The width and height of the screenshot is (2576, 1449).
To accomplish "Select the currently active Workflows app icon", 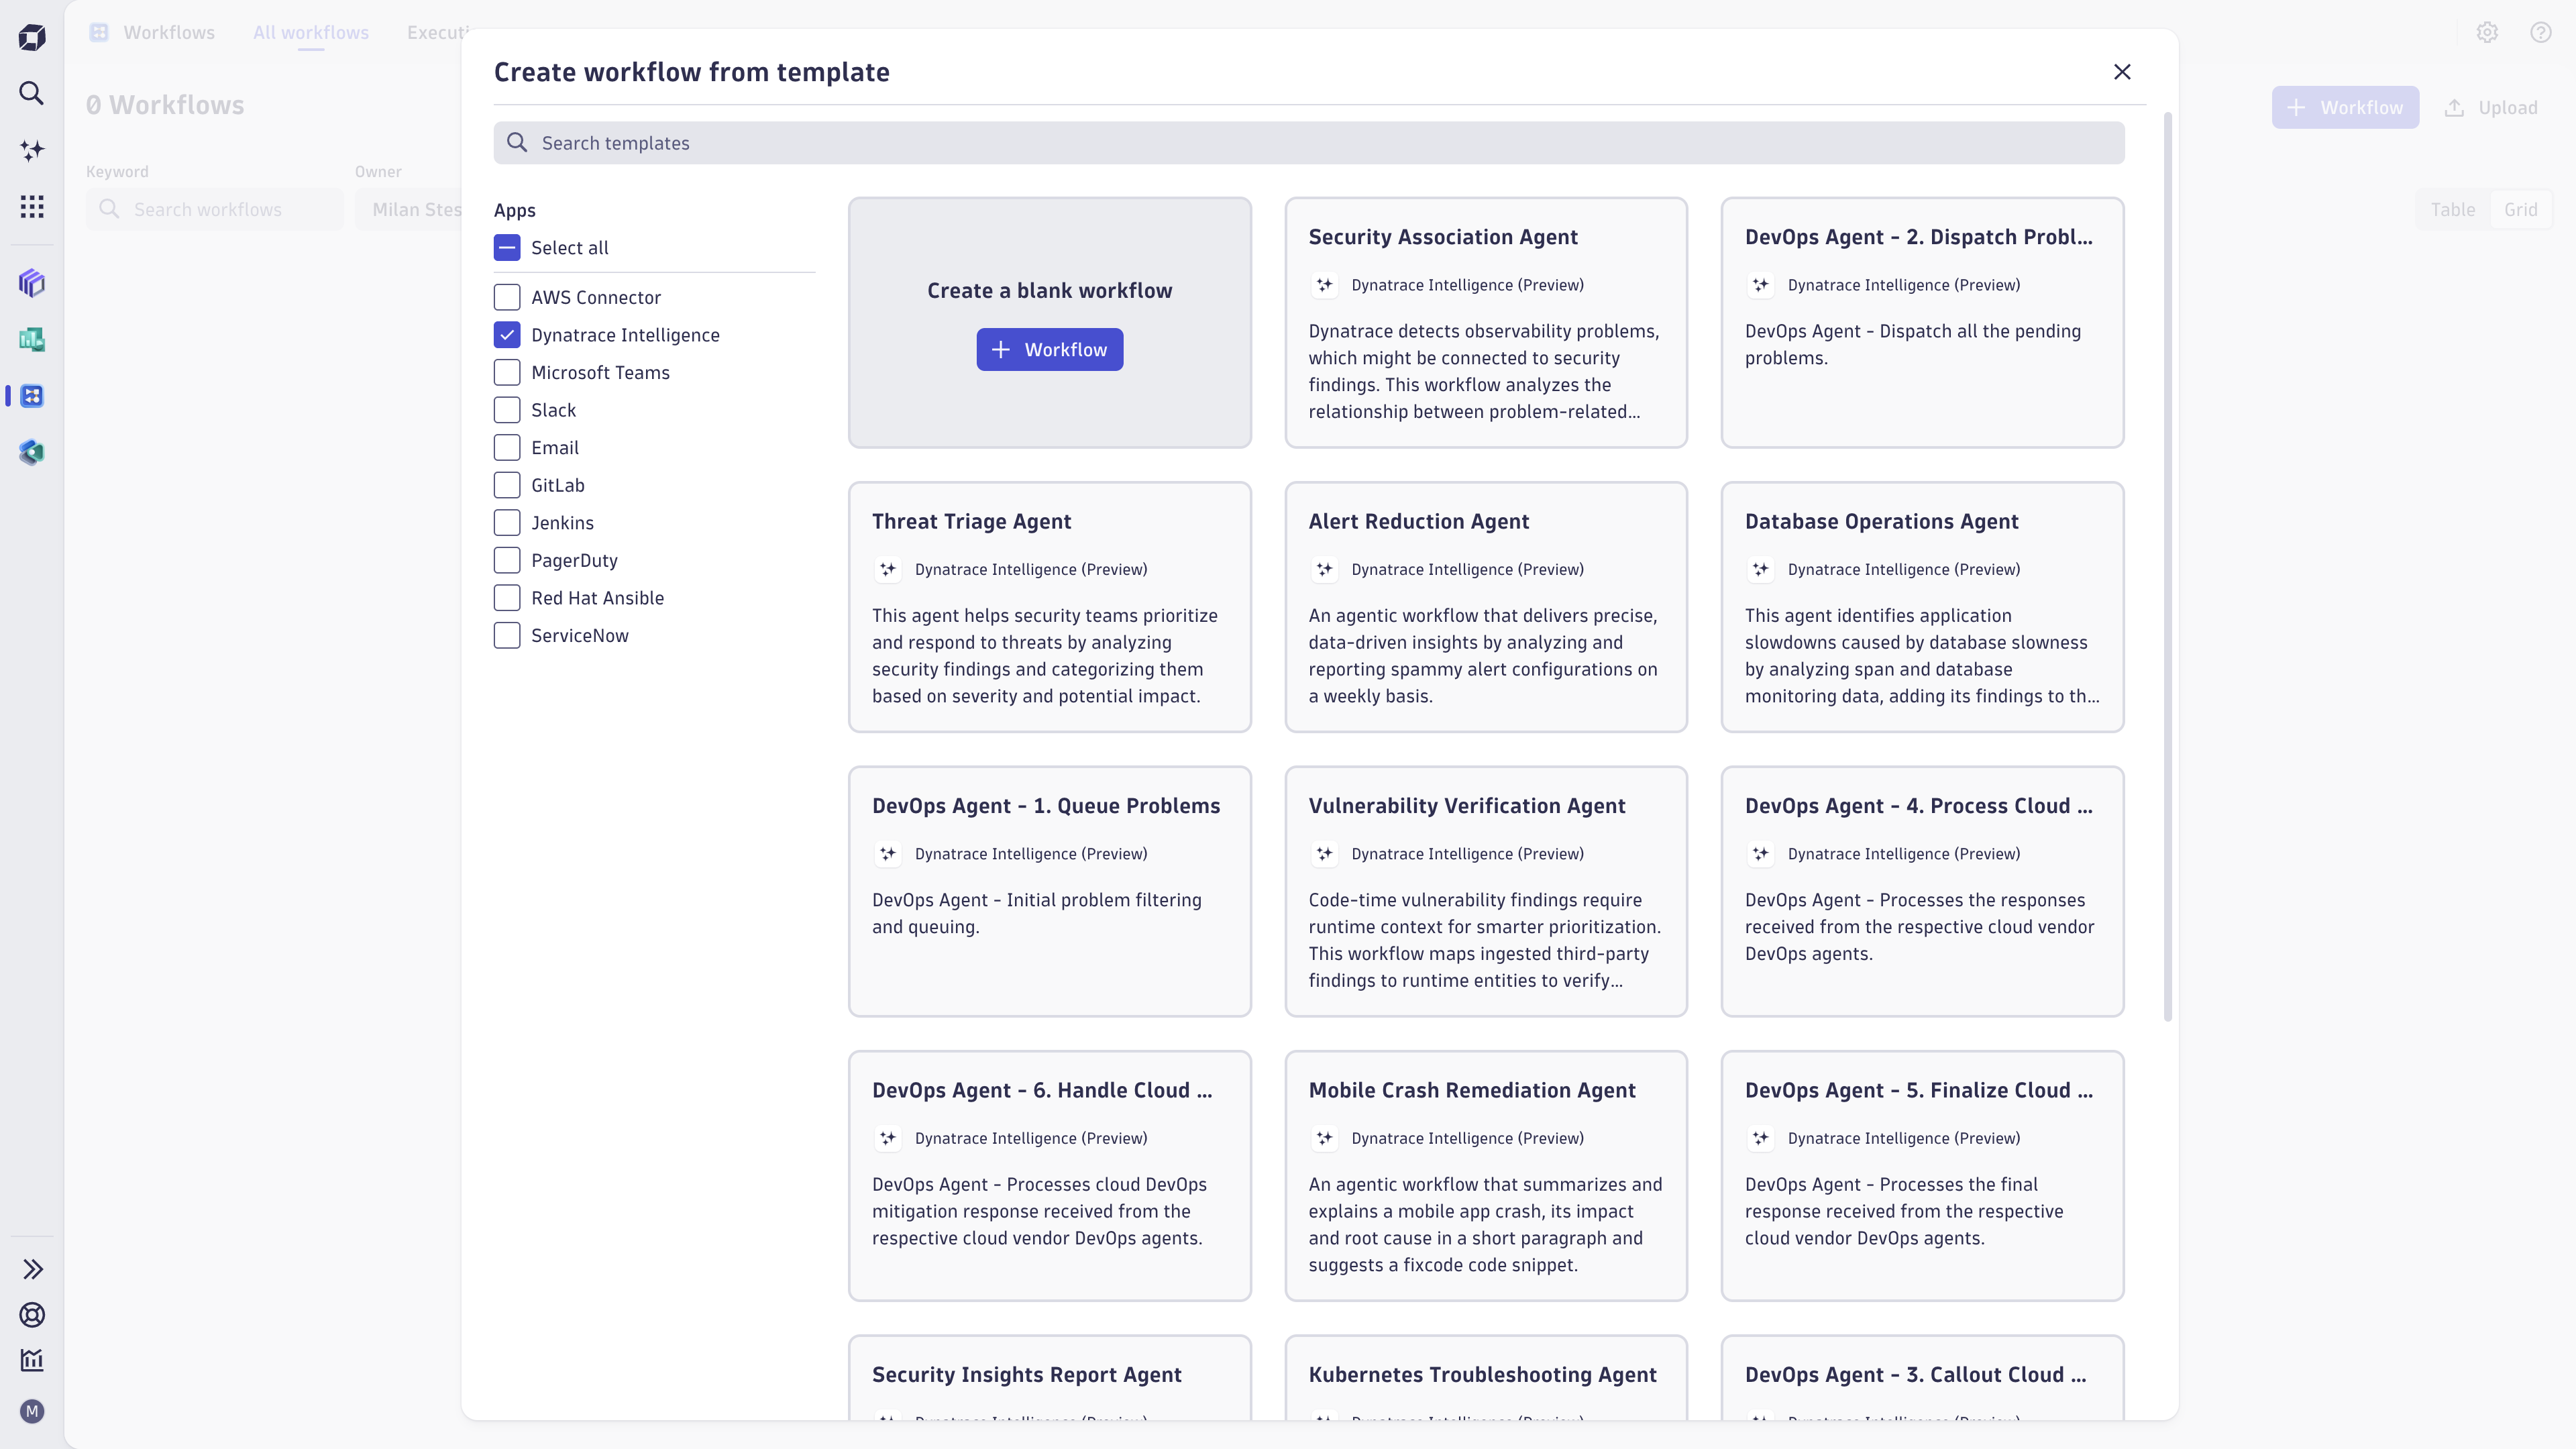I will [x=31, y=396].
